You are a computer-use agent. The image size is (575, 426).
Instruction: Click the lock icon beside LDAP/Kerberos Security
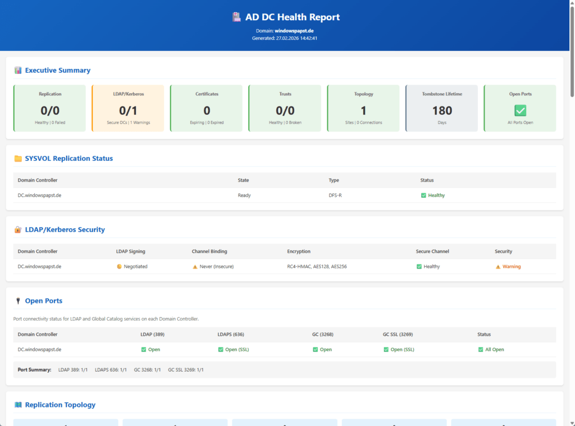coord(17,229)
